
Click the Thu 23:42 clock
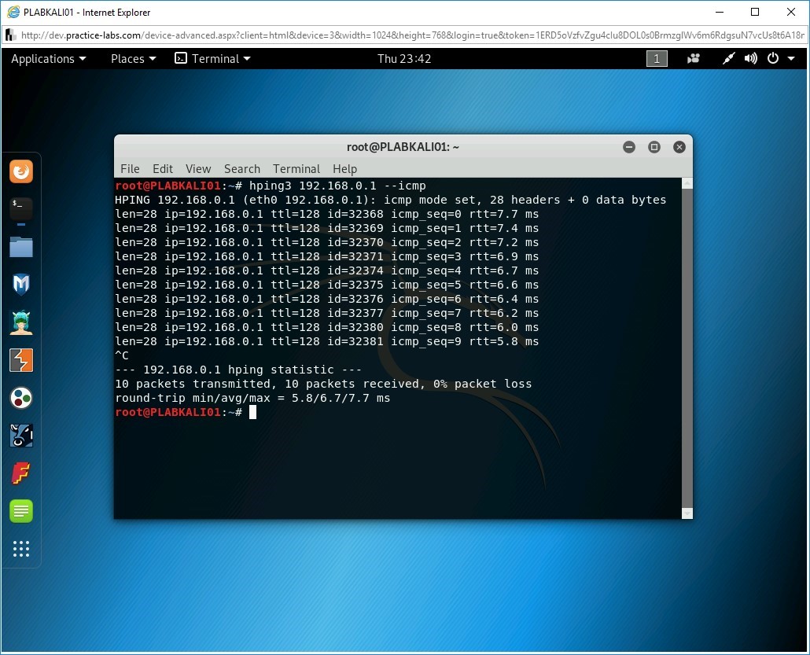pos(404,59)
